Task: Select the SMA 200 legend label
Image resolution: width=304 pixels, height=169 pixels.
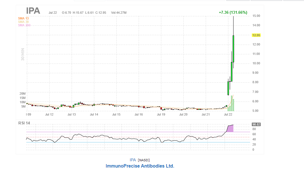Action: pos(24,25)
